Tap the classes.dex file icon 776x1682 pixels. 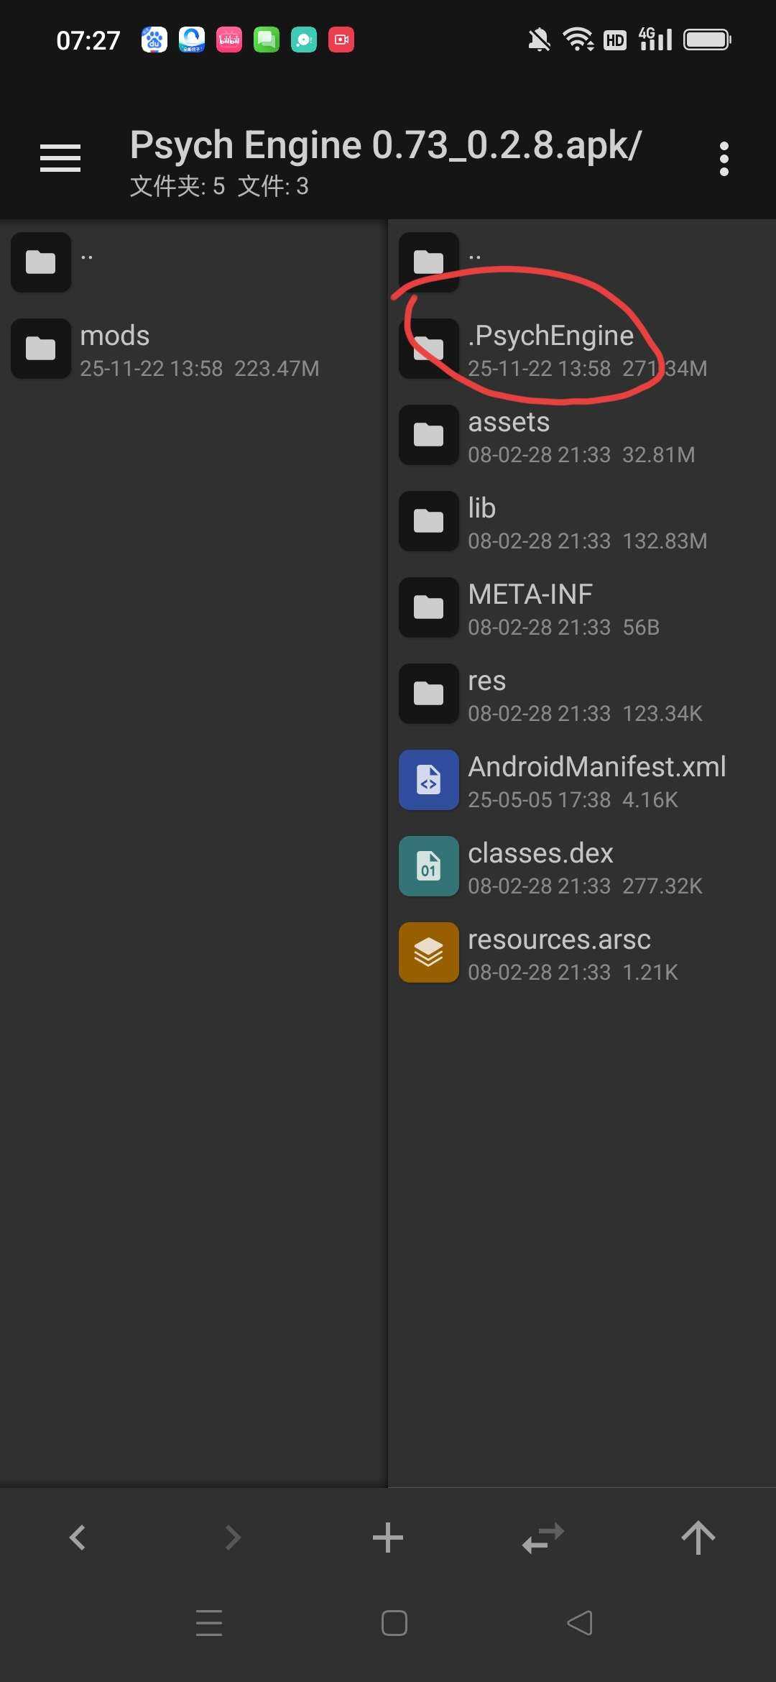point(429,866)
